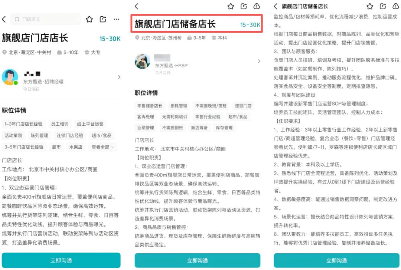Tap the report alert icon above the red-boxed title

point(257,6)
